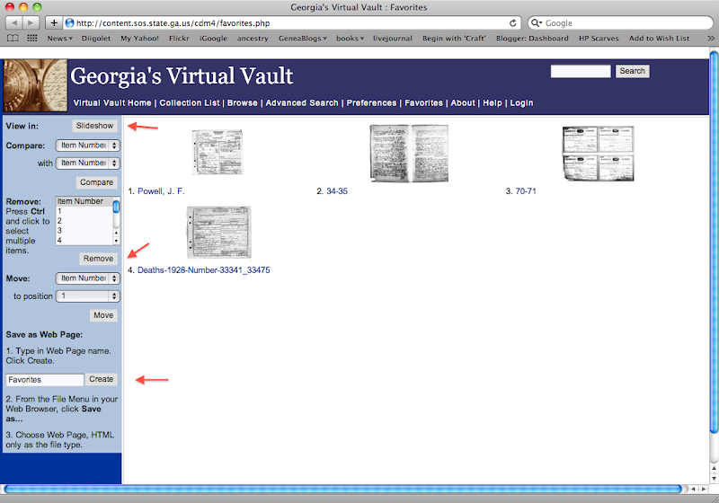Select item 1 in the Remove list
This screenshot has width=719, height=503.
coord(84,211)
